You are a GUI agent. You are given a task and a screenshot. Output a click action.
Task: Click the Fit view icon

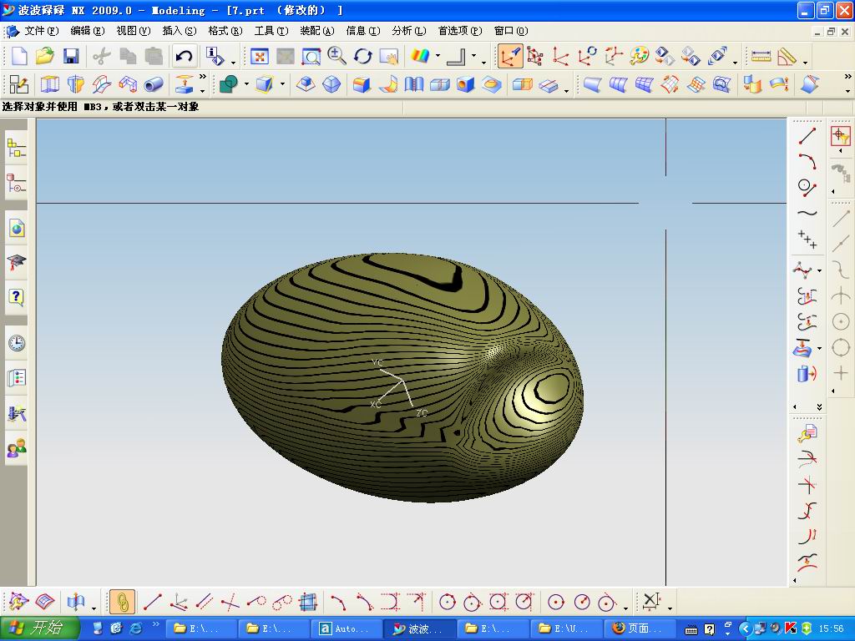pyautogui.click(x=260, y=56)
